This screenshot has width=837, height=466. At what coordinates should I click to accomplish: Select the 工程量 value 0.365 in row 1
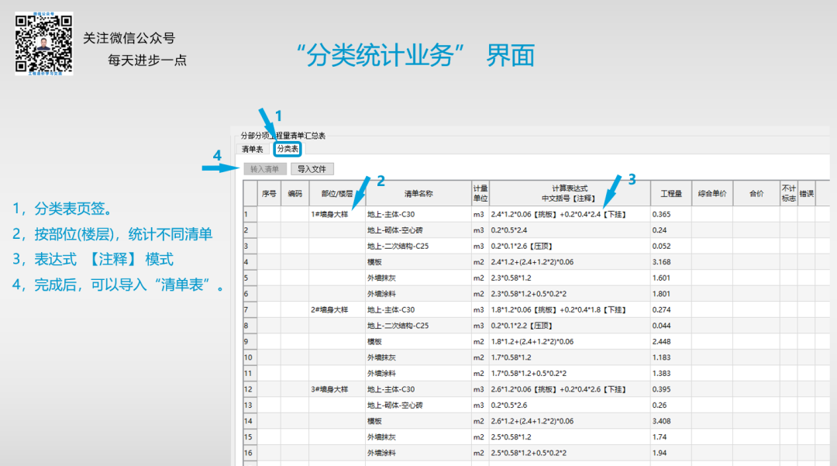click(x=663, y=213)
